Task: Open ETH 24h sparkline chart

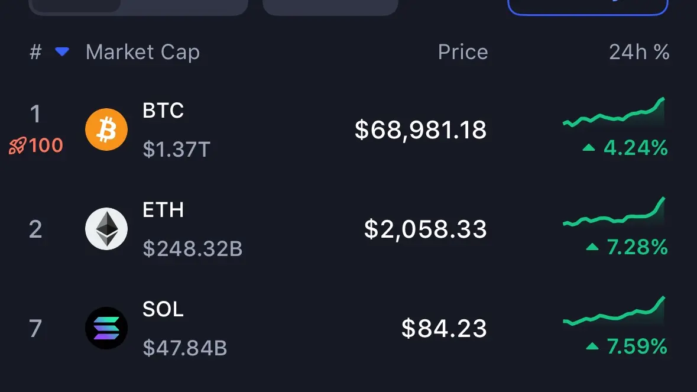Action: (614, 213)
